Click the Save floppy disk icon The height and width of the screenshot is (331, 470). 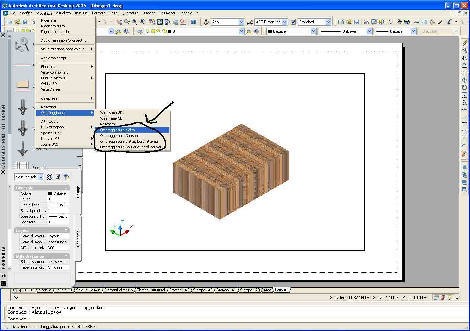coord(25,22)
